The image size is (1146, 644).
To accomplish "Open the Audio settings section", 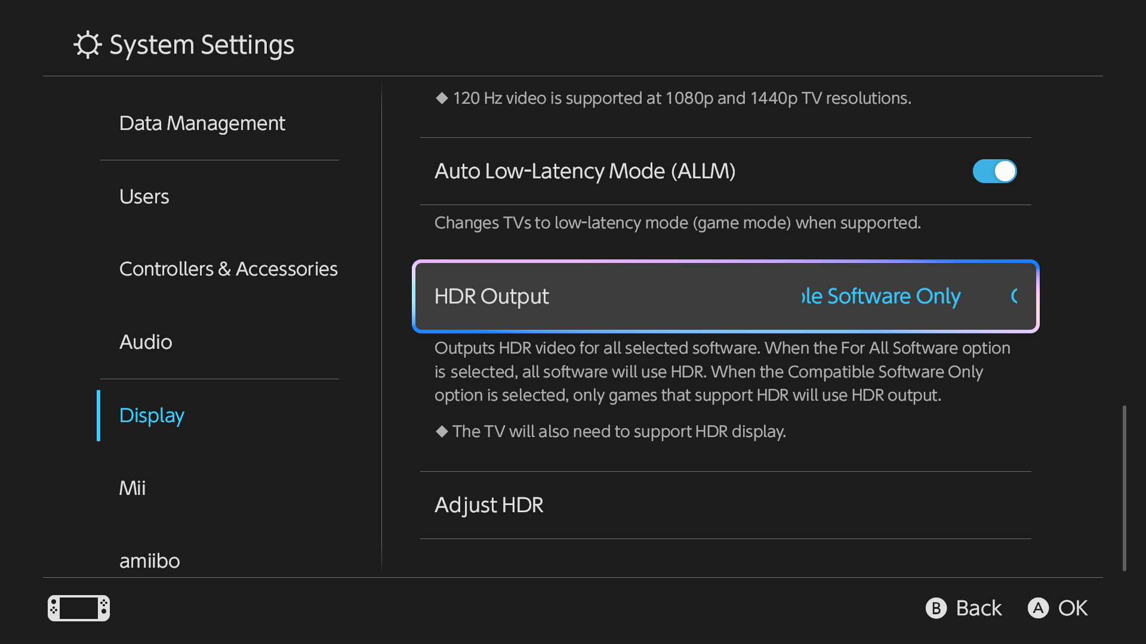I will coord(146,342).
